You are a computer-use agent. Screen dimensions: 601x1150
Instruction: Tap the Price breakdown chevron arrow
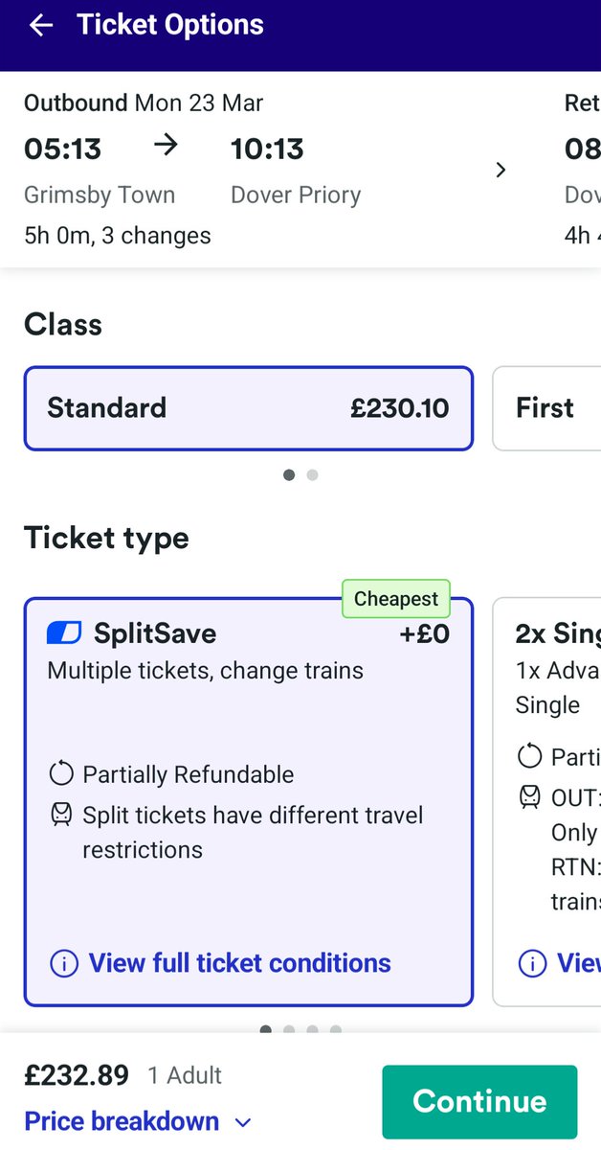point(243,1122)
